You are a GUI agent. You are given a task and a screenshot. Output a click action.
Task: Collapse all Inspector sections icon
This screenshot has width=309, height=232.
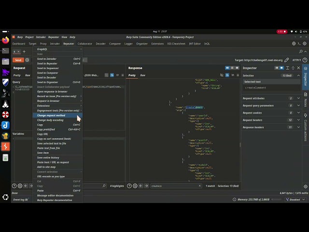point(293,68)
